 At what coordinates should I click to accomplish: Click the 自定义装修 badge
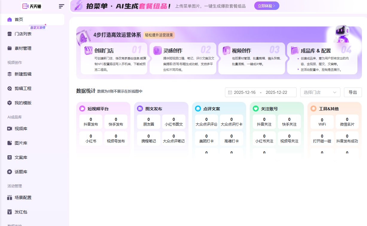[x=38, y=27]
